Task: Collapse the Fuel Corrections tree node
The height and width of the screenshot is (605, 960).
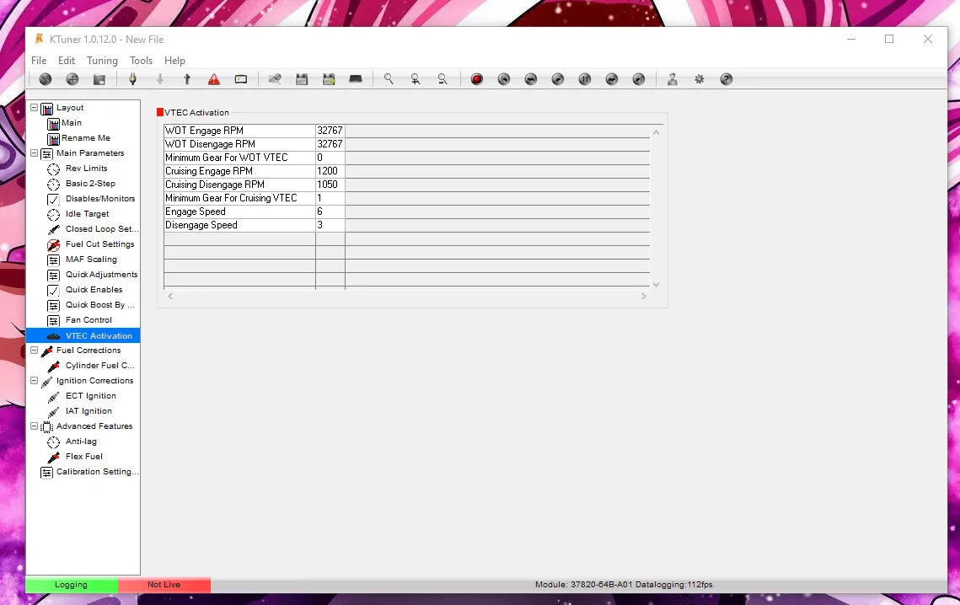Action: (35, 351)
